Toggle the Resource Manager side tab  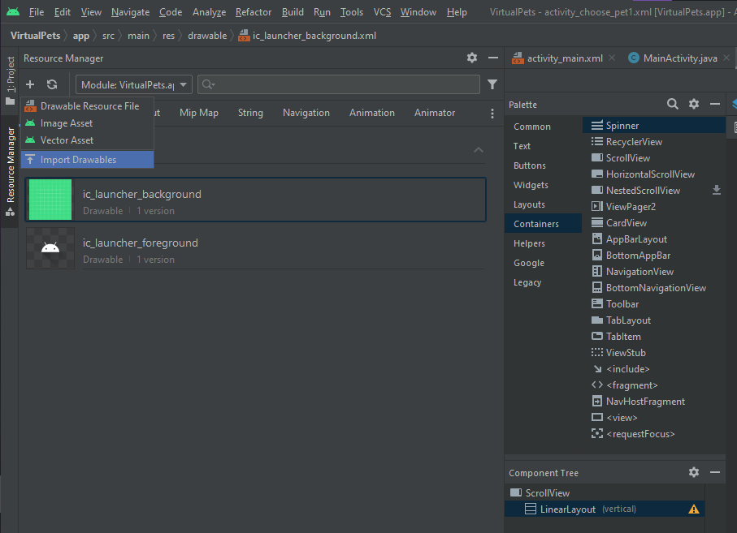pyautogui.click(x=11, y=165)
